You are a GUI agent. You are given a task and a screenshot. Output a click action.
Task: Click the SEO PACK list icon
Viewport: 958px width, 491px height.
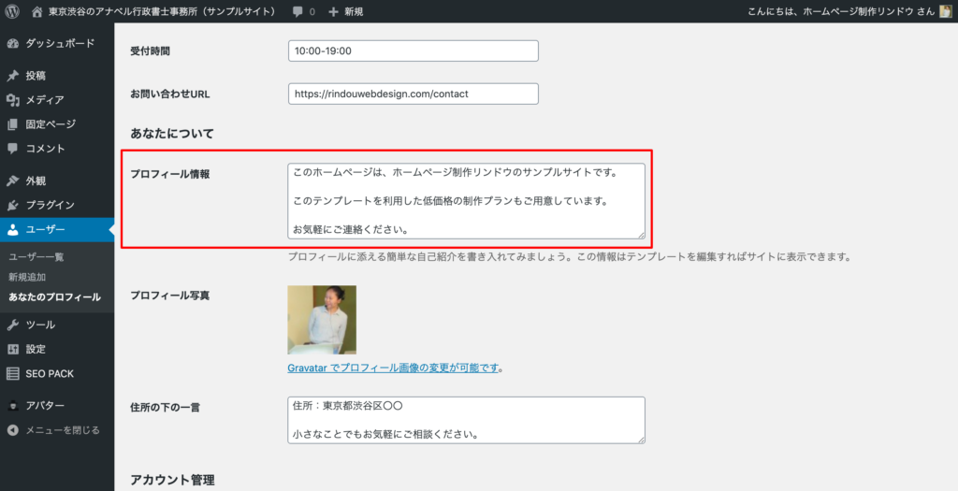tap(12, 374)
